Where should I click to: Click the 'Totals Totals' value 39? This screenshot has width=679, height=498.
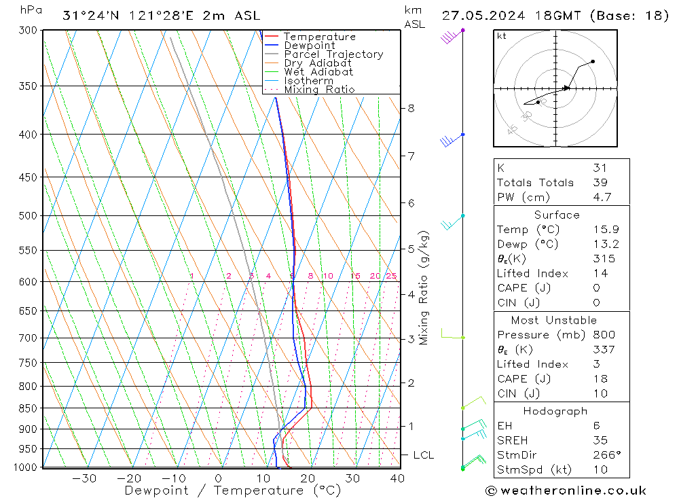click(600, 183)
